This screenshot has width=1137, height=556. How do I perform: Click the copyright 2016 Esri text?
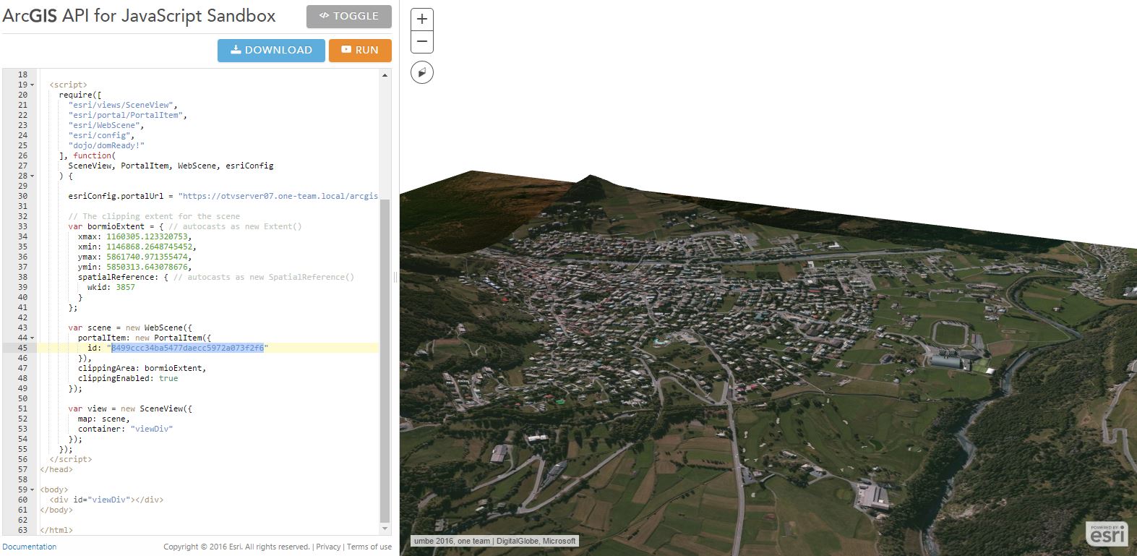tap(236, 547)
